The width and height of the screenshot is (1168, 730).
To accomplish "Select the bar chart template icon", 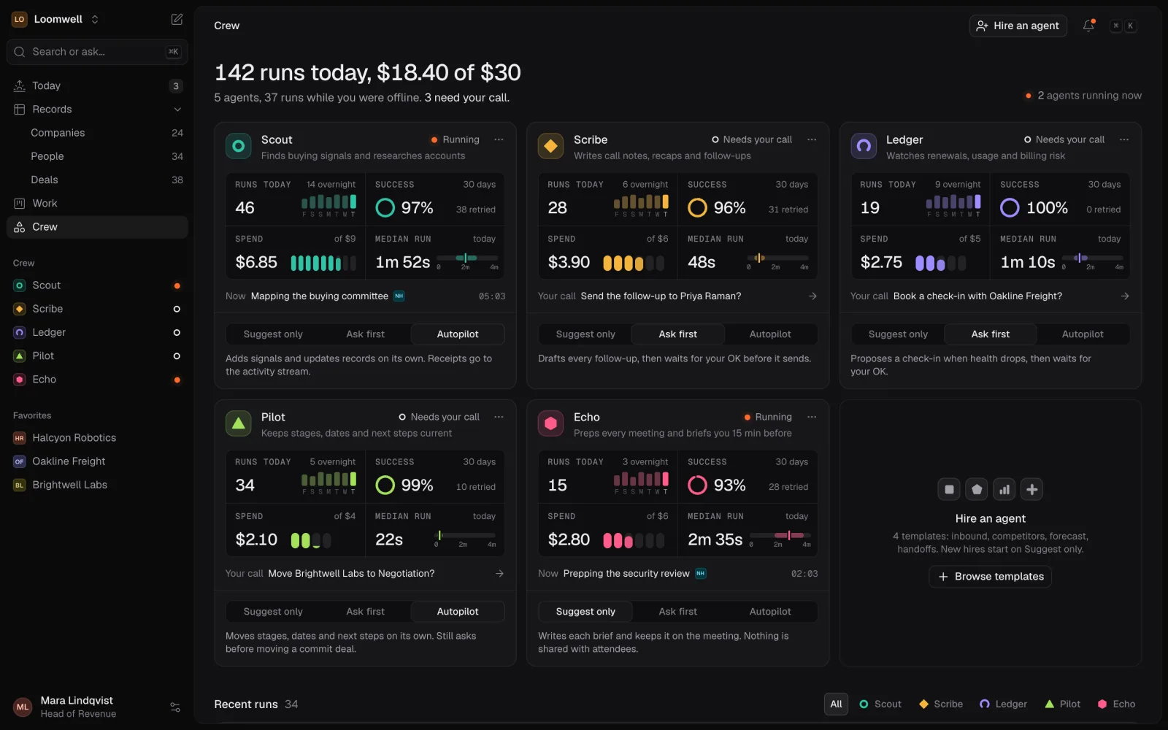I will click(x=1004, y=489).
